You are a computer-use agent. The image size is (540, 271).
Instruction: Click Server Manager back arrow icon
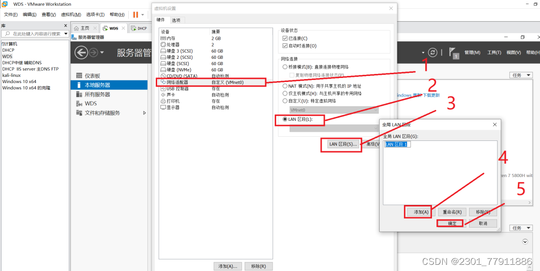[x=81, y=53]
